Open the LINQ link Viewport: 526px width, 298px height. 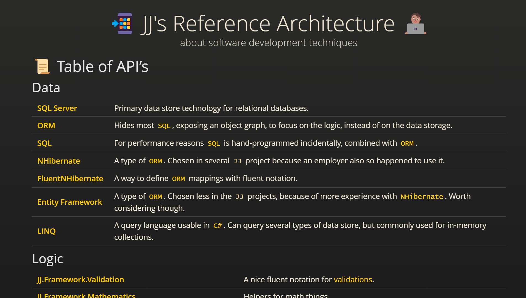(46, 232)
